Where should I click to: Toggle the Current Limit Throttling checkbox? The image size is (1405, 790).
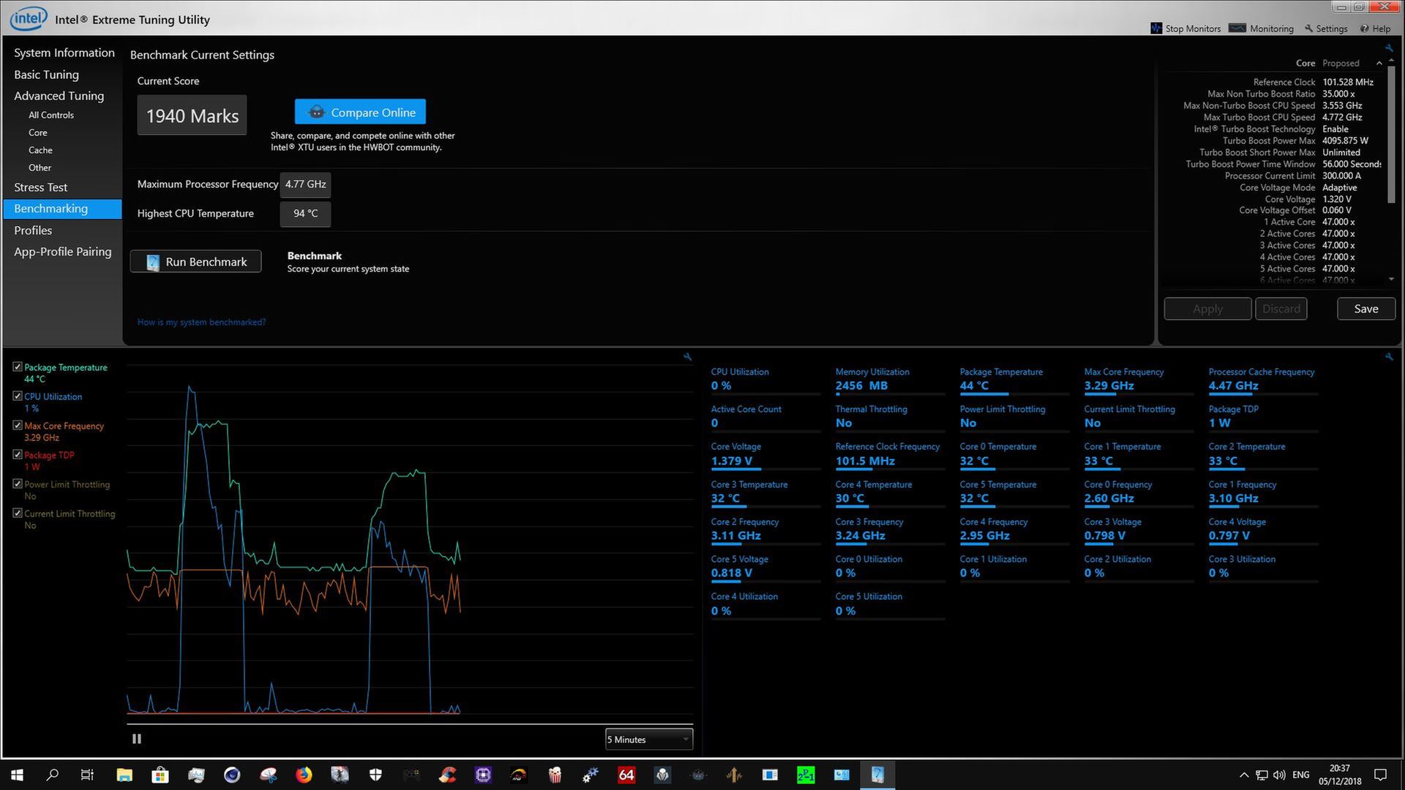click(x=18, y=513)
